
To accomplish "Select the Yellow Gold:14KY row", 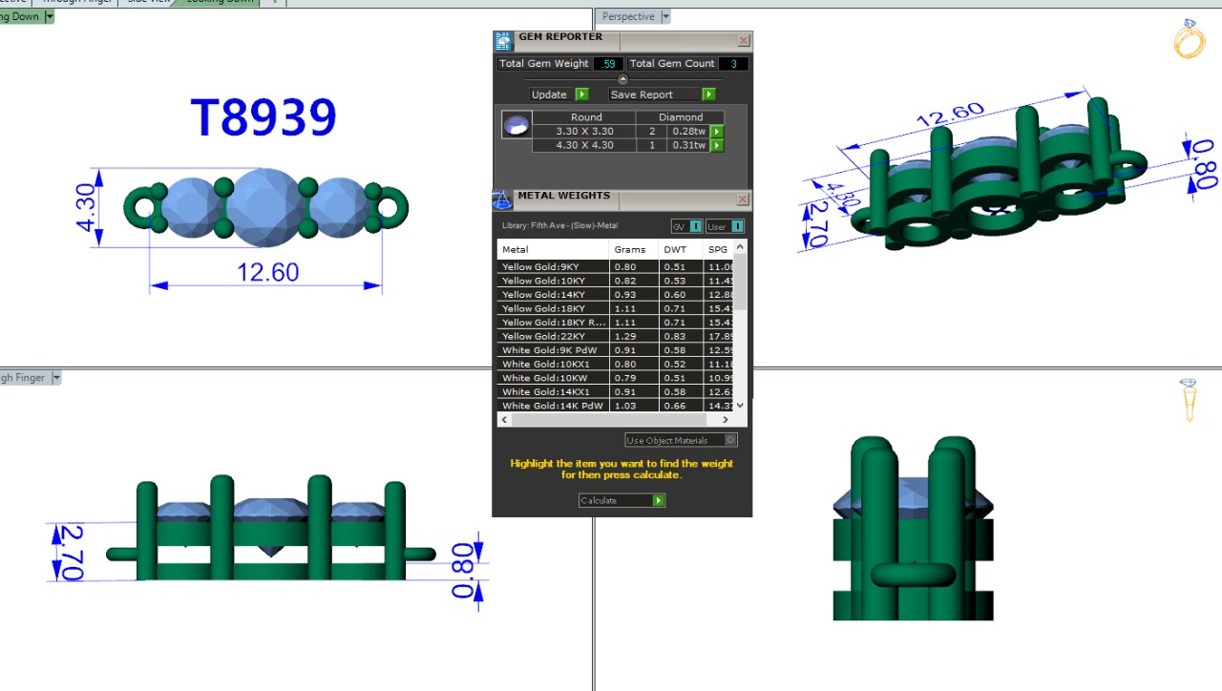I will click(x=616, y=295).
